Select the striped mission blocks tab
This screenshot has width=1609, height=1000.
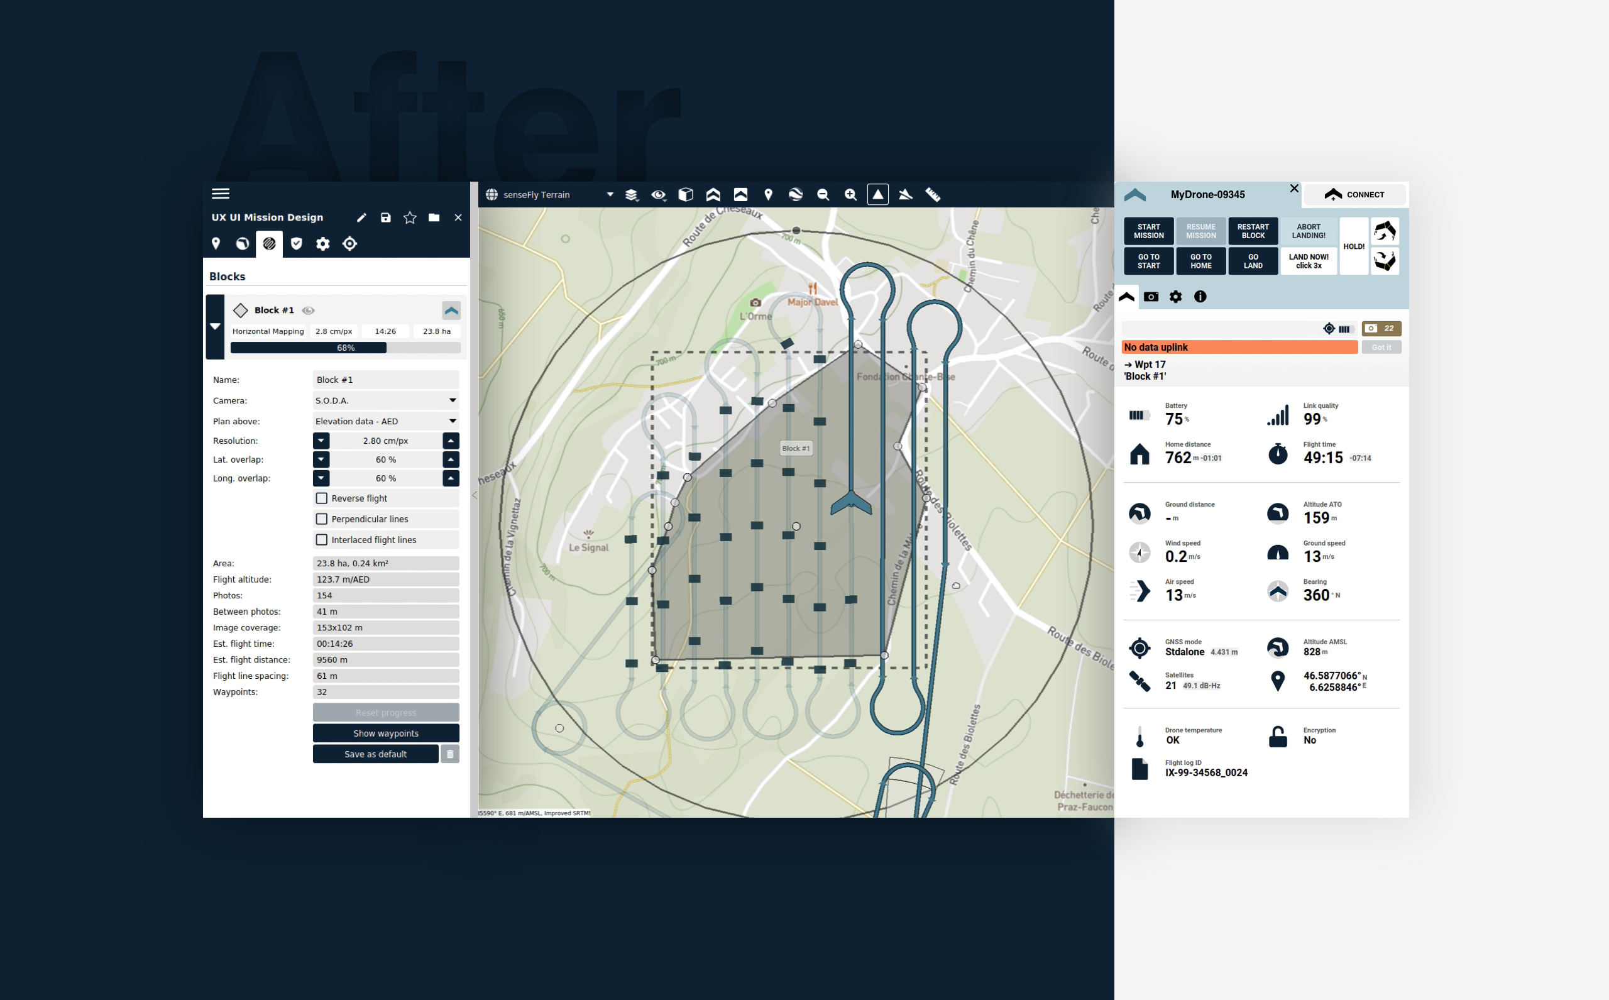[269, 244]
